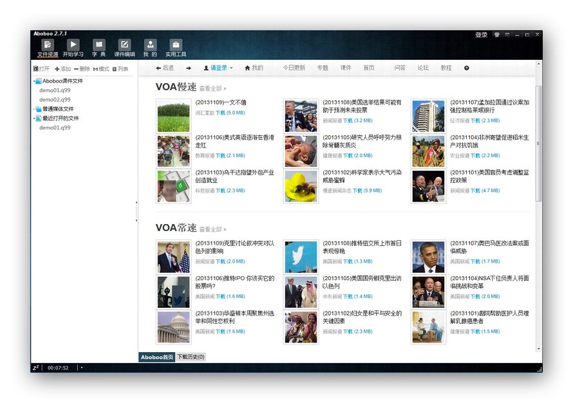
Task: Click the 列表 list button
Action: 120,69
